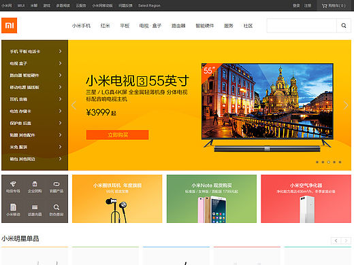Open 路由器 nav menu
Screen dimensions: 354x265
coord(178,26)
